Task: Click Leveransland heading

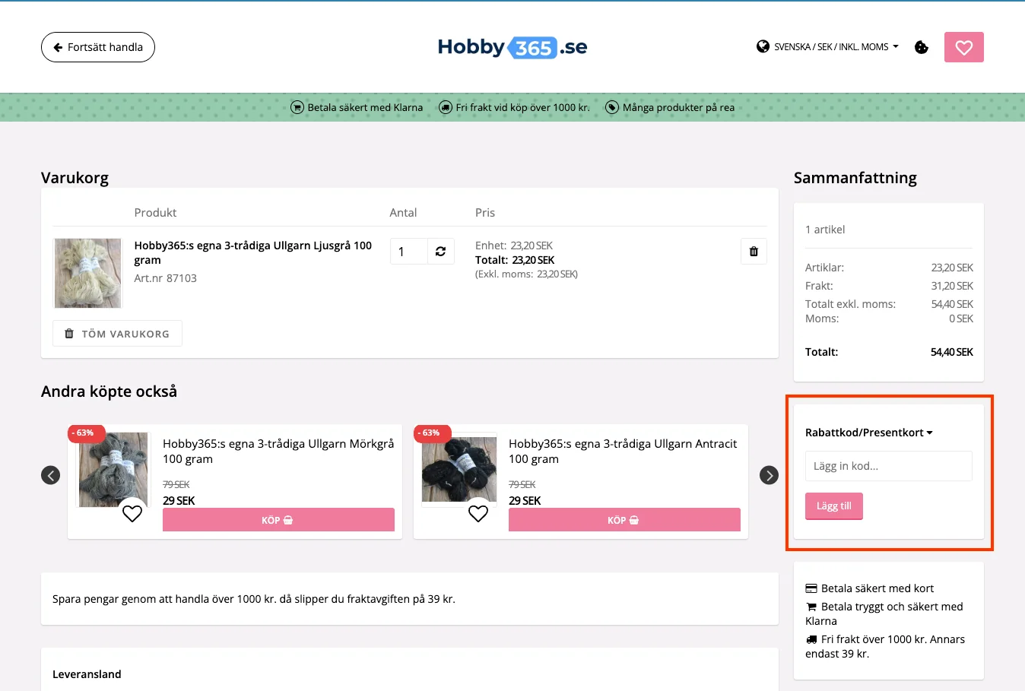Action: [x=87, y=674]
